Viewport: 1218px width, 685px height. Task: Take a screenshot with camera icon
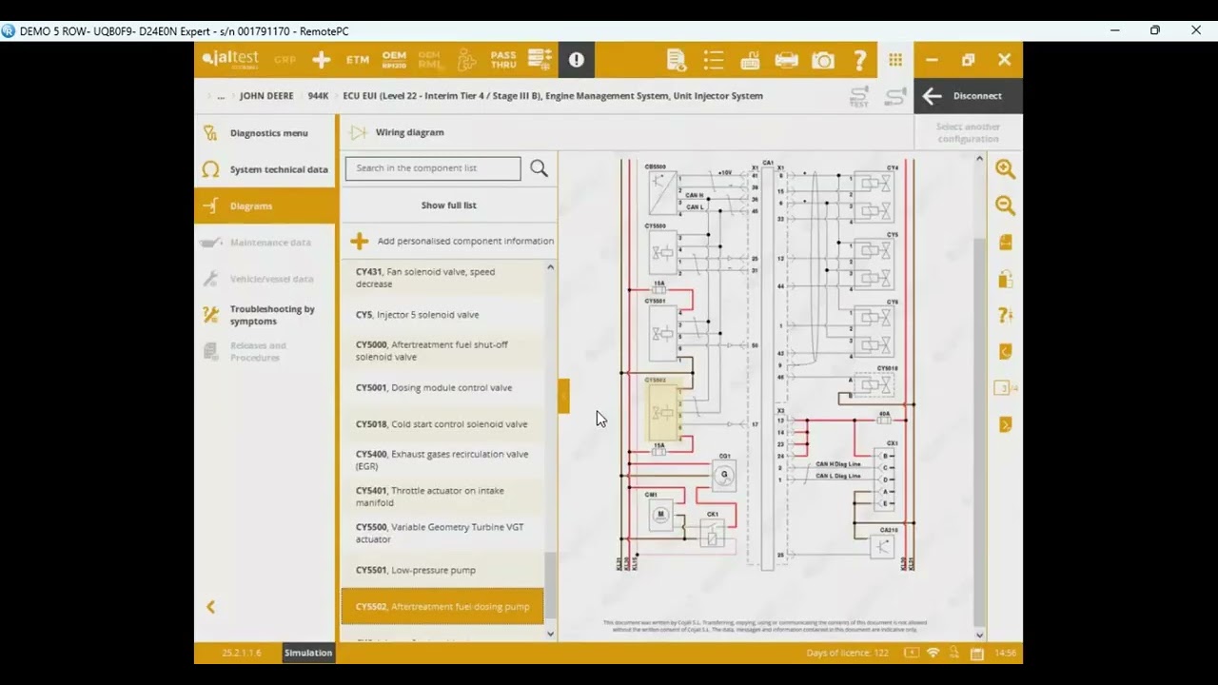[x=823, y=60]
